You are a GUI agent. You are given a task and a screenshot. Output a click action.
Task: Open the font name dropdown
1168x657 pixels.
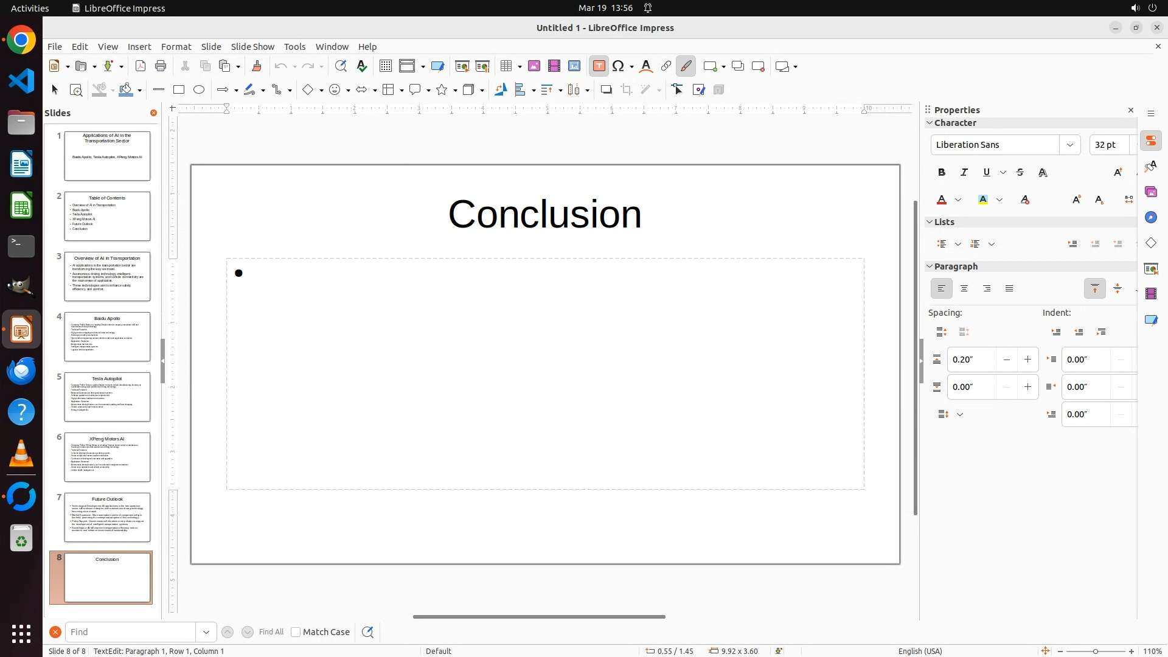pos(1069,145)
